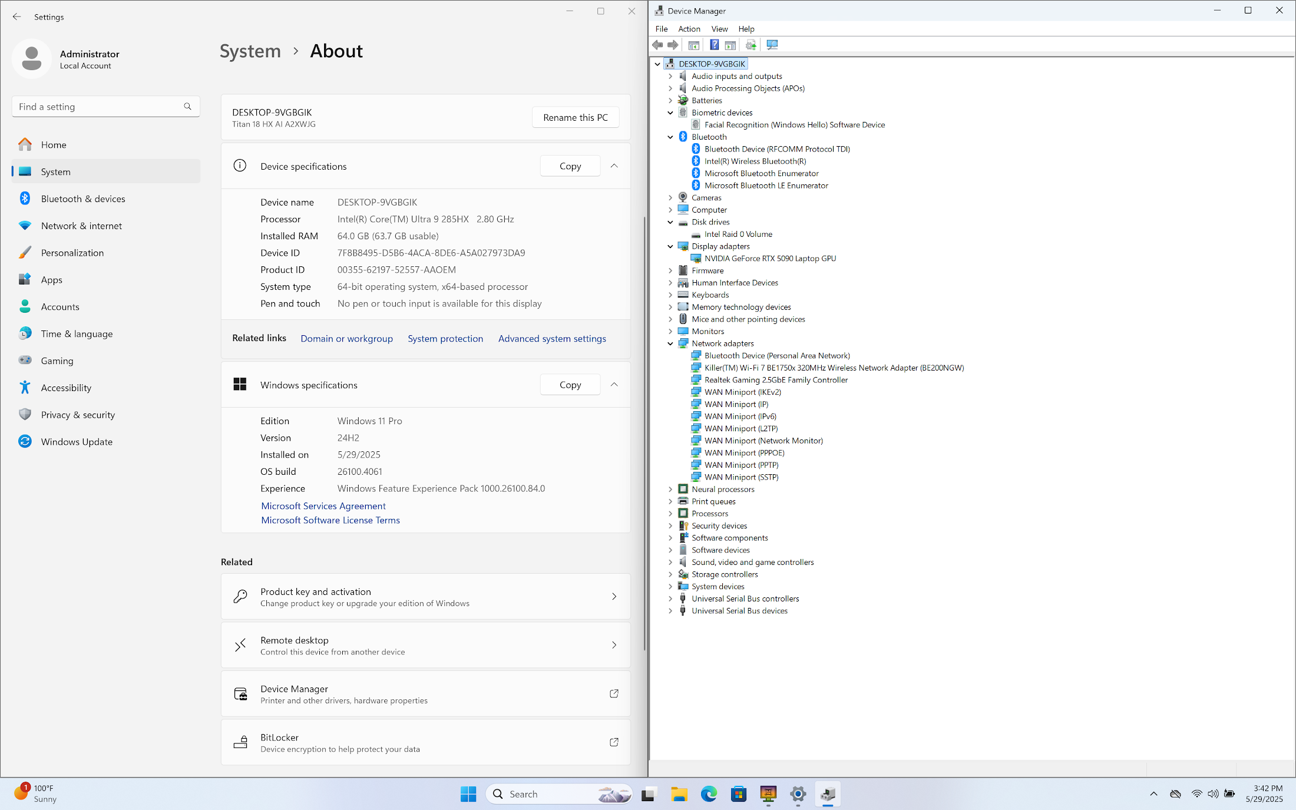
Task: Open Apps settings page
Action: coord(106,280)
